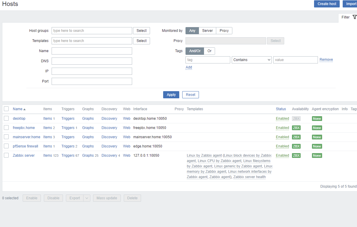Screen dimensions: 357x227
Task: Click ZBX availability badge for pfSense firewall
Action: tap(296, 146)
